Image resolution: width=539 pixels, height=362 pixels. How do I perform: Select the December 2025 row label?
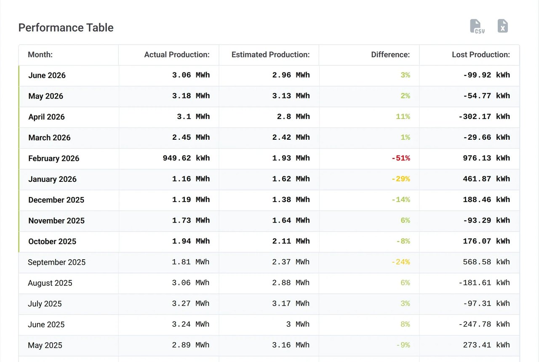coord(56,200)
